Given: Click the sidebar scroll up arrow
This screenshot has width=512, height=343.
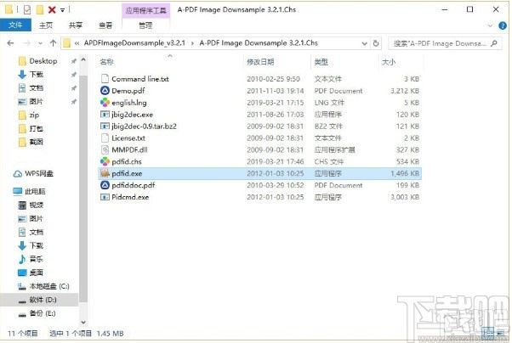Looking at the screenshot, I should [83, 60].
